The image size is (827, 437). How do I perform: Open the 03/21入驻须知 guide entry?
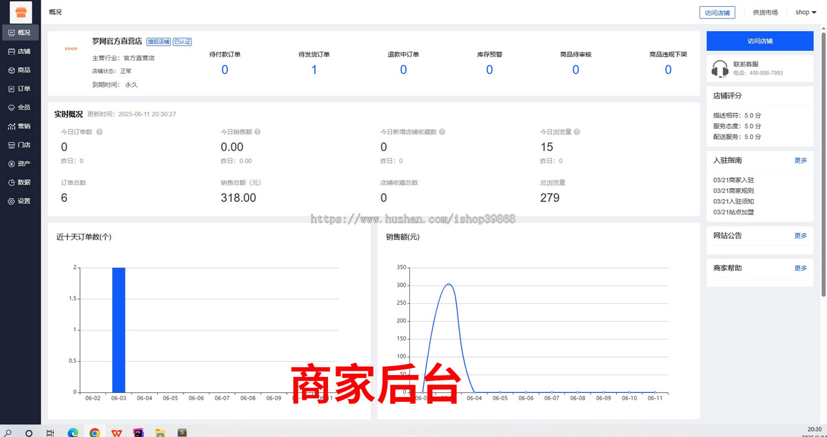point(733,201)
